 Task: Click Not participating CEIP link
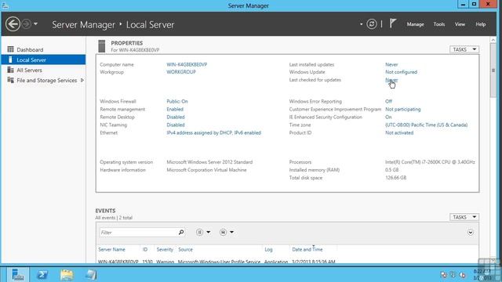402,110
